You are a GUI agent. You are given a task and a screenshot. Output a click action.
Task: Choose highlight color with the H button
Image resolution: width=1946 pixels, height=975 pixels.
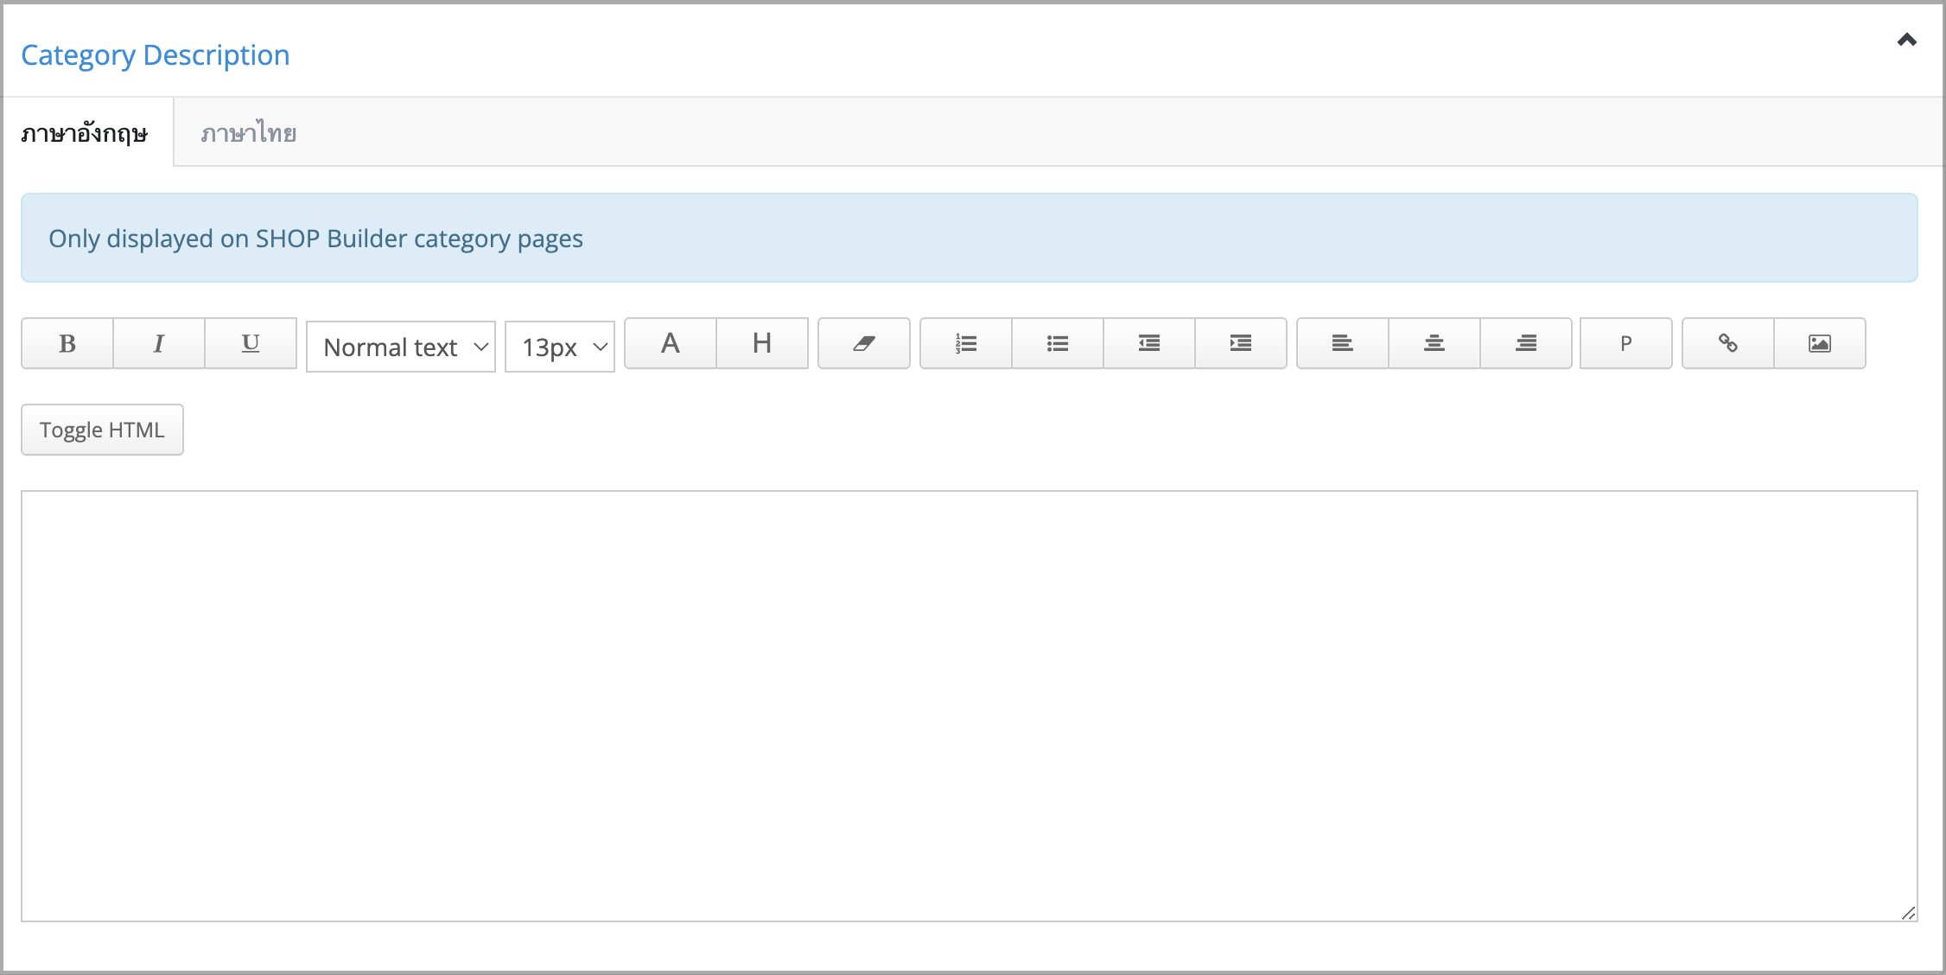tap(762, 343)
